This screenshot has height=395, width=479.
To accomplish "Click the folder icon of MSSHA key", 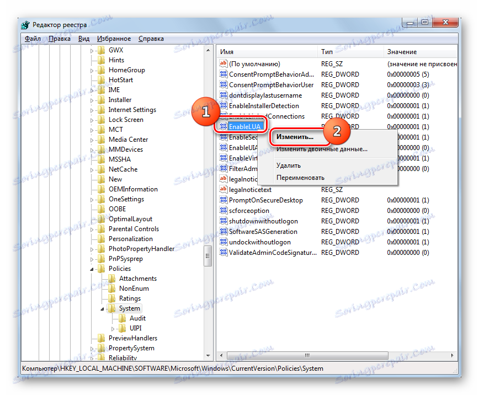I will point(102,159).
